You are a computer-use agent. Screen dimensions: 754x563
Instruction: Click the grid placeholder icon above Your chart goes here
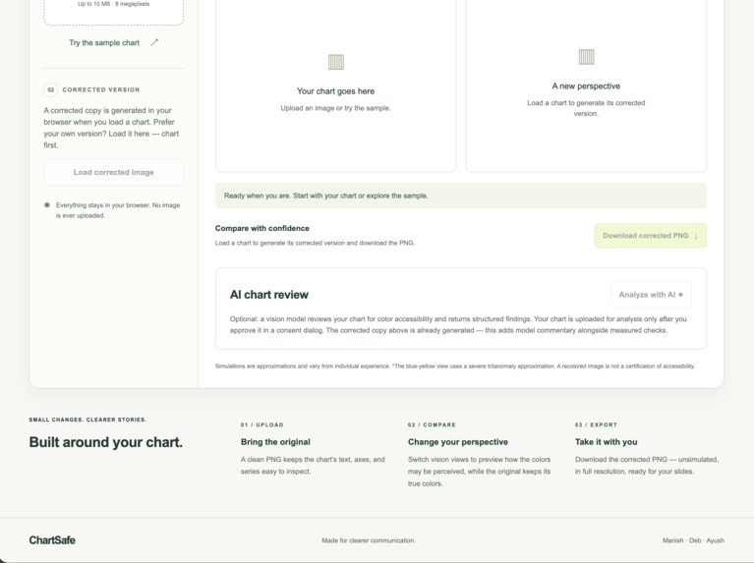tap(335, 62)
